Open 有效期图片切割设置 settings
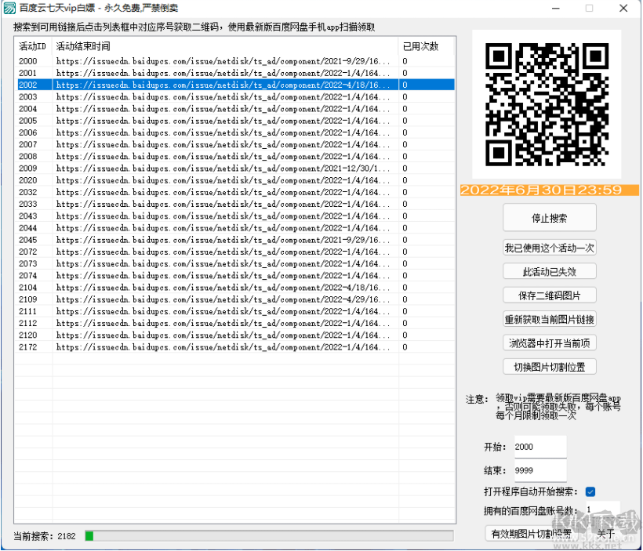This screenshot has height=551, width=643. click(530, 532)
